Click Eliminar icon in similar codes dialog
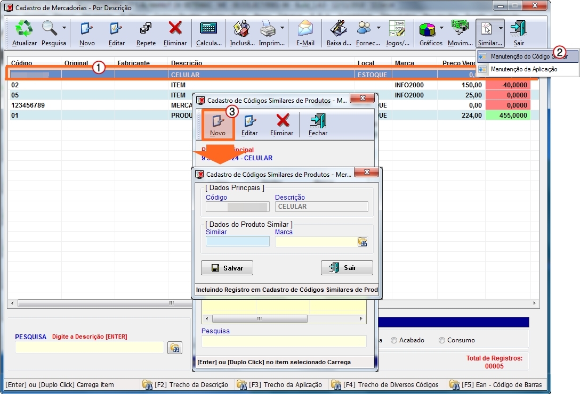This screenshot has height=394, width=580. [x=281, y=121]
